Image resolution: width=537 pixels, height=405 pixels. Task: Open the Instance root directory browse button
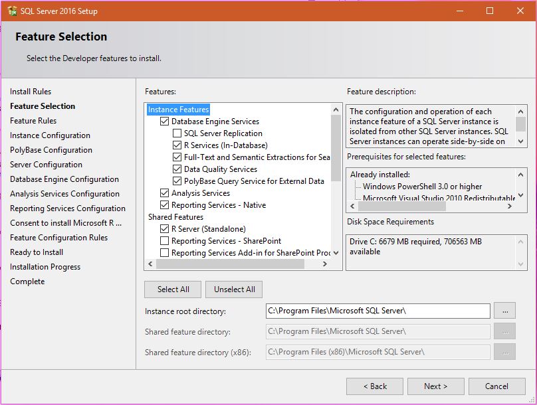tap(505, 310)
